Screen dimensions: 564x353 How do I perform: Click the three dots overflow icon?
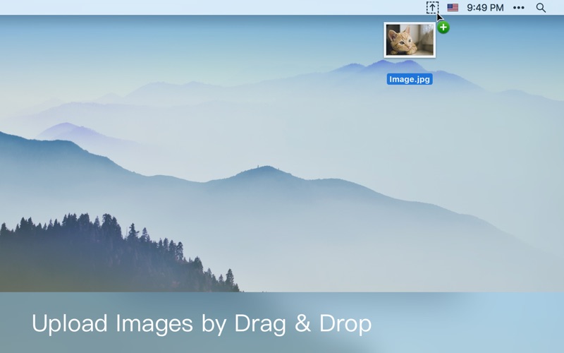519,8
